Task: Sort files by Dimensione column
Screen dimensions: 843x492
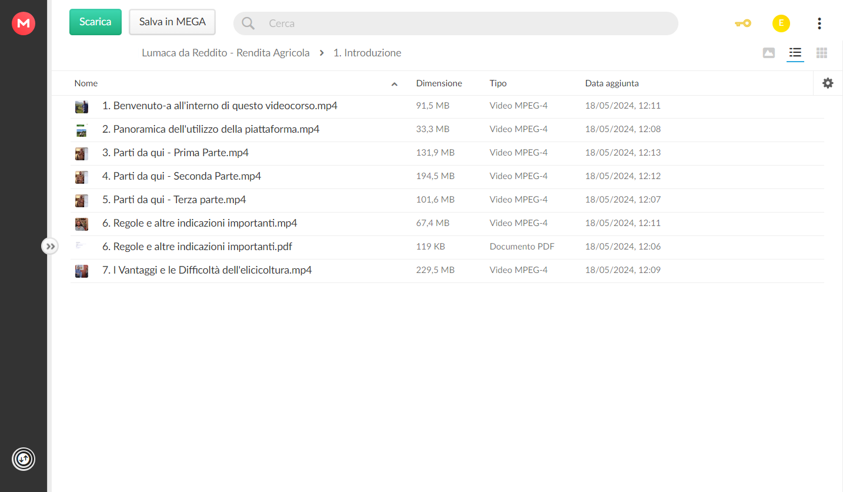Action: (x=439, y=83)
